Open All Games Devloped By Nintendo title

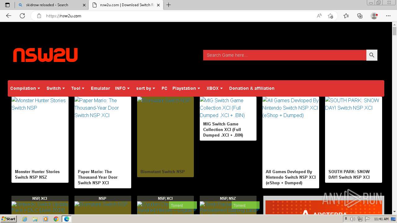point(291,177)
